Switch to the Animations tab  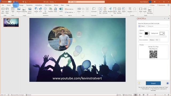(x=38, y=5)
